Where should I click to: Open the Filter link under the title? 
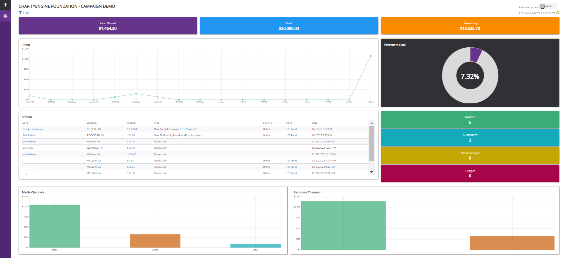[27, 13]
